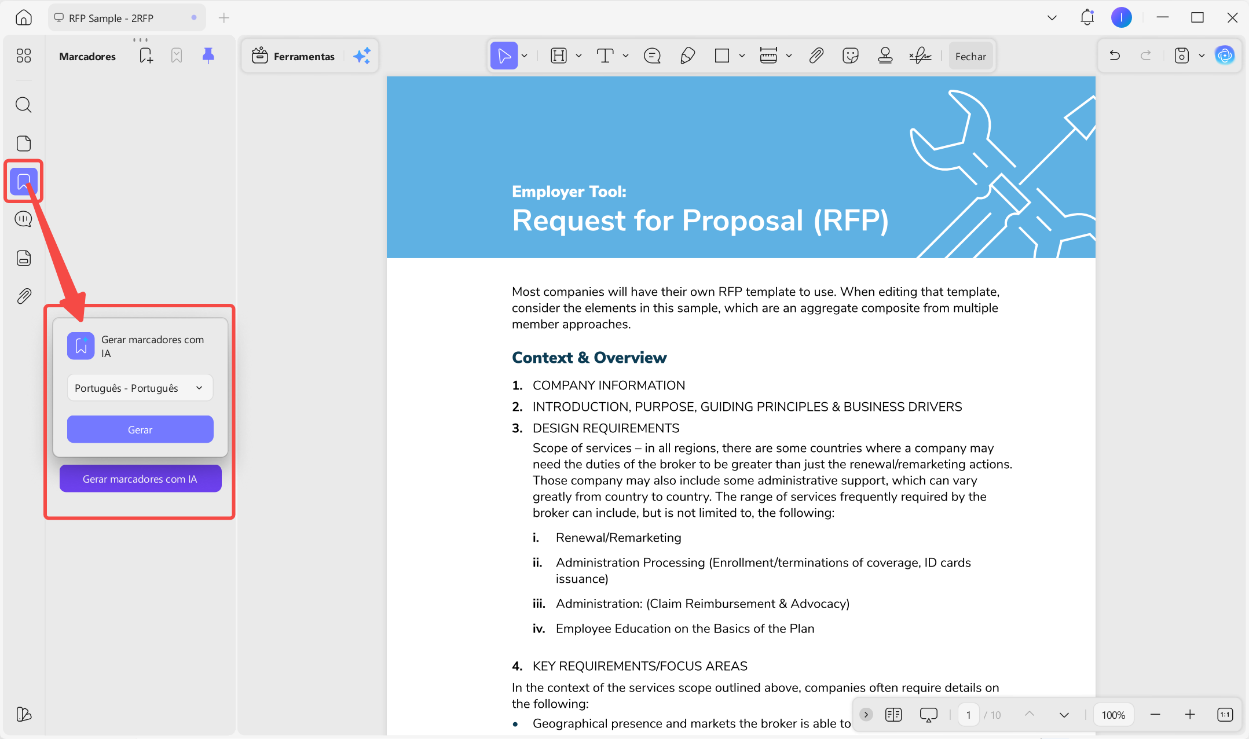Add a sticky note comment
Viewport: 1249px width, 739px height.
click(653, 56)
